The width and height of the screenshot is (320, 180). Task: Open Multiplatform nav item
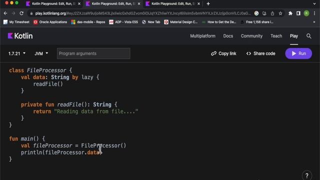coord(202,36)
